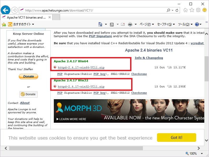This screenshot has height=157, width=209.
Task: Open the About contact link
Action: point(25,103)
